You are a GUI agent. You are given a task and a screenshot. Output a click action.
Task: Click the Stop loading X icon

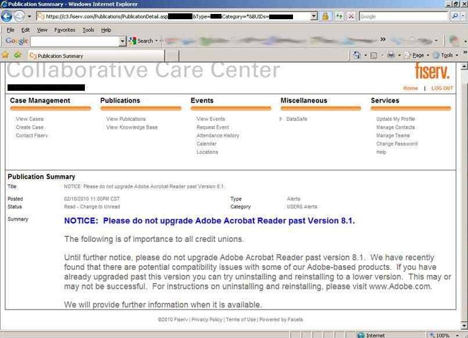tap(351, 16)
